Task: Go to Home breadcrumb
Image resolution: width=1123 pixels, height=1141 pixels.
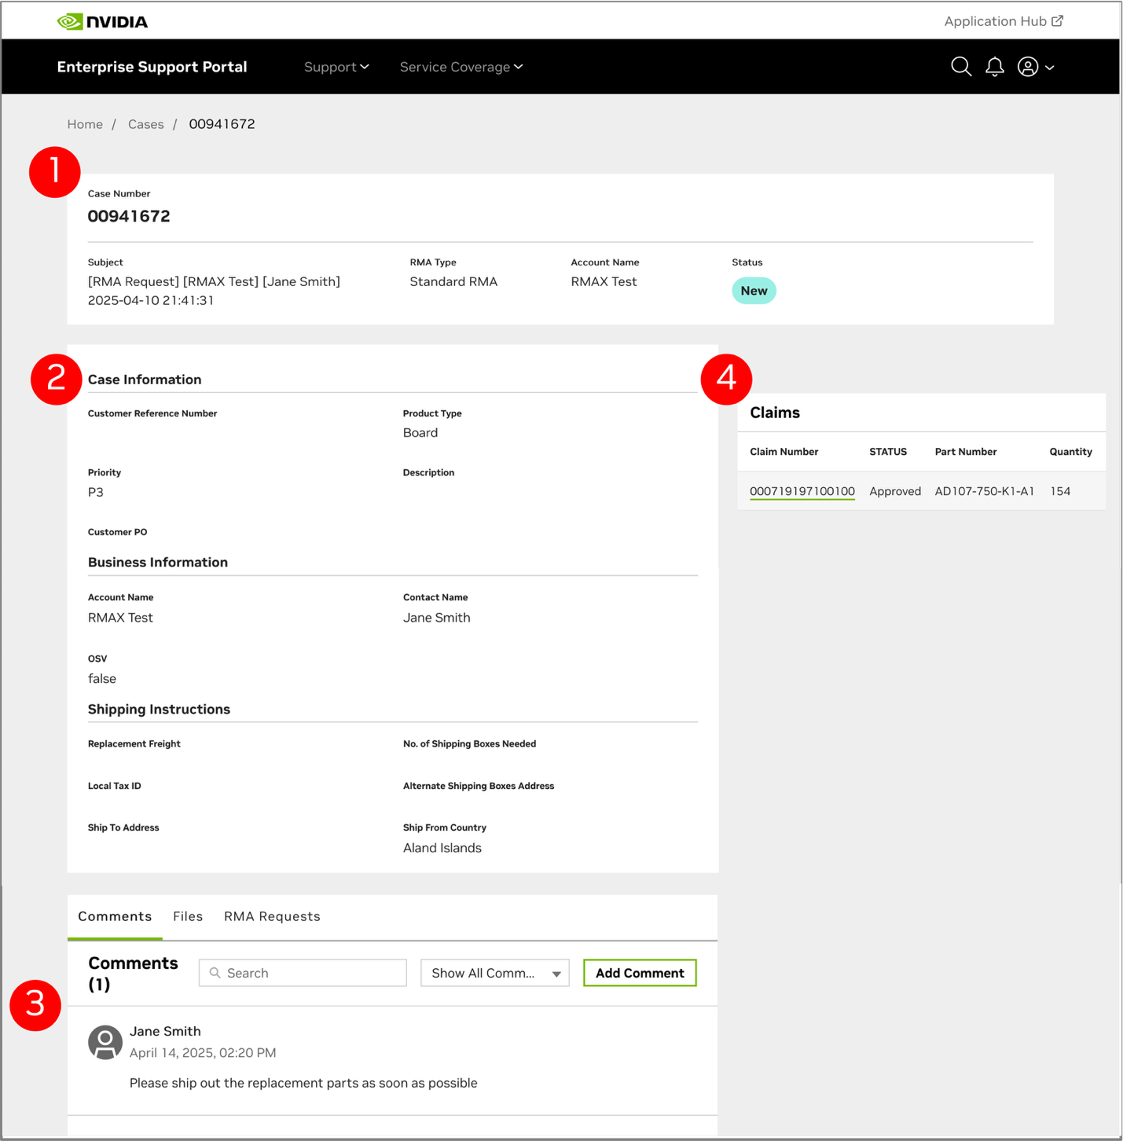Action: (x=85, y=124)
